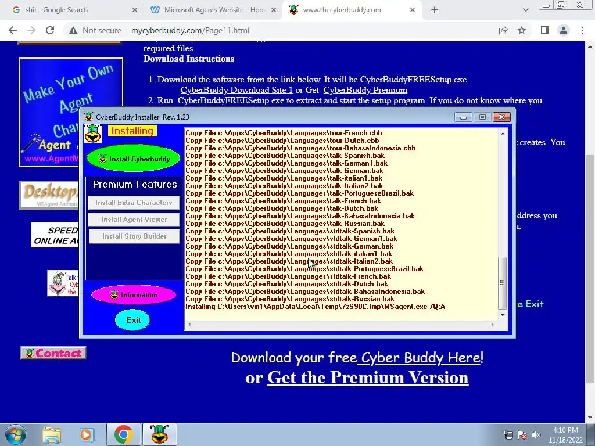Reload the current page

click(50, 30)
